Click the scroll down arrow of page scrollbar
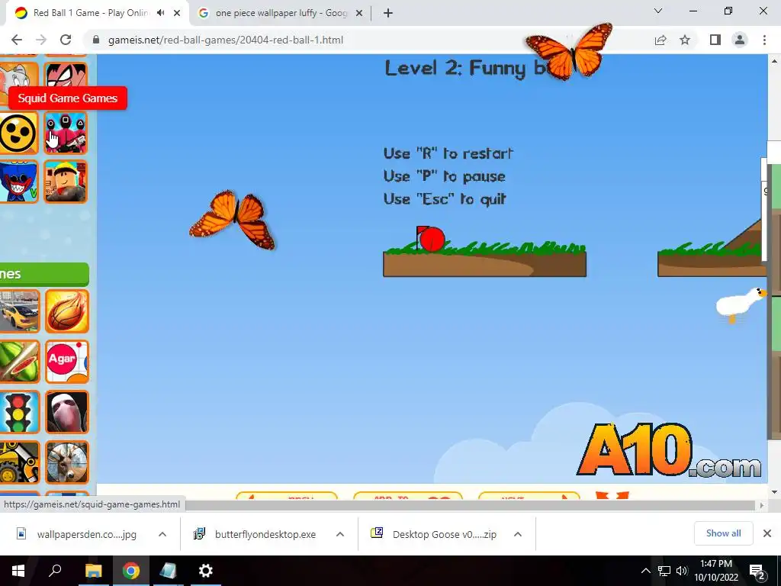The width and height of the screenshot is (781, 586). (774, 492)
